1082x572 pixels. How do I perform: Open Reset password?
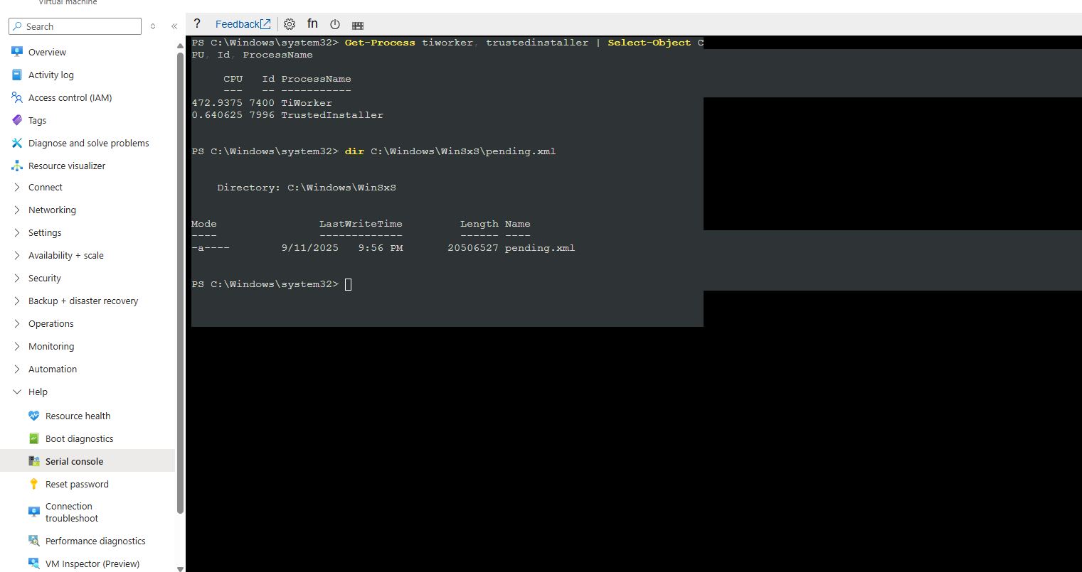tap(77, 484)
